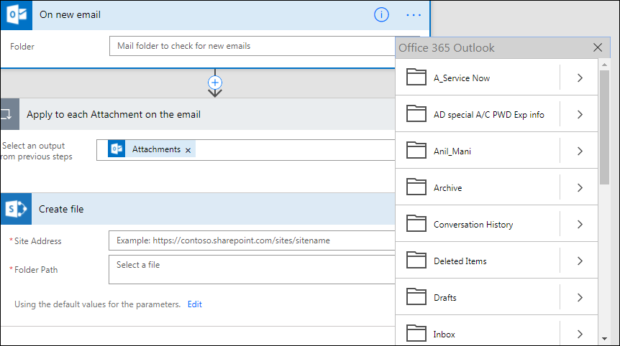
Task: Open the ellipsis menu for On new email
Action: [x=413, y=15]
